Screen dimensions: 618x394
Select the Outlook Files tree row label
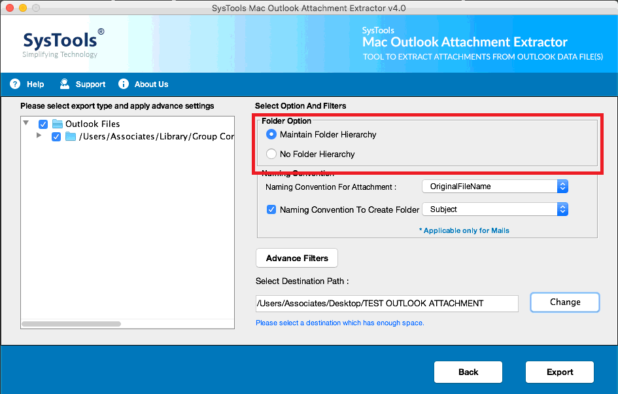click(x=93, y=124)
